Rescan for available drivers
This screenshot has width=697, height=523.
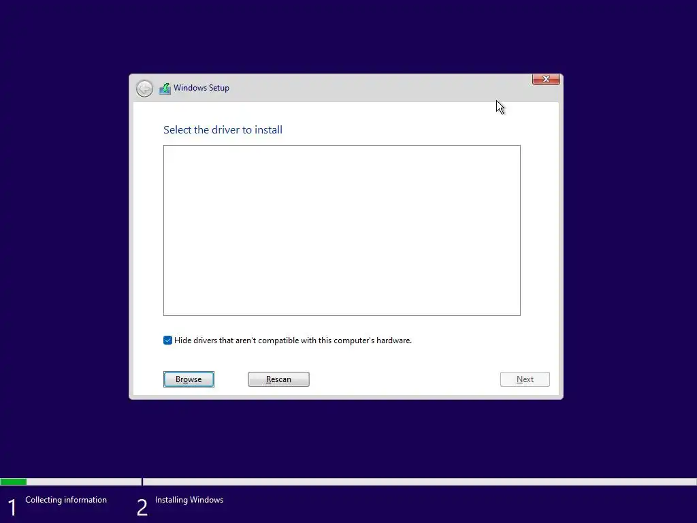pos(278,379)
